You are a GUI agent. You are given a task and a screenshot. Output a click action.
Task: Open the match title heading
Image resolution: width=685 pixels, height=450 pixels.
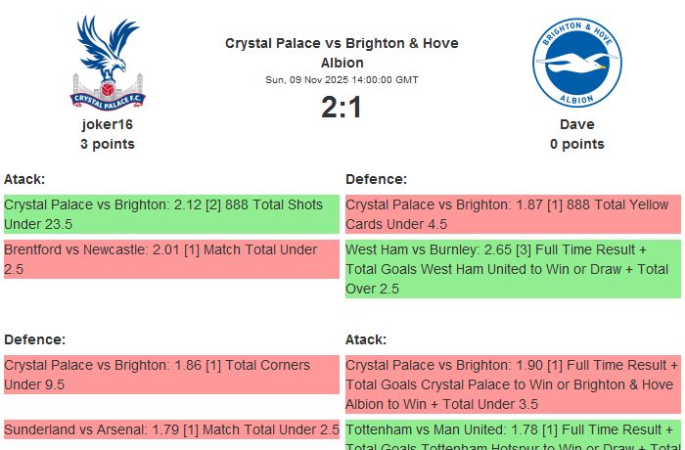point(342,53)
